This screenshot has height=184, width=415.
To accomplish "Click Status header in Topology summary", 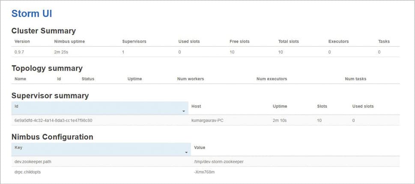I will [x=88, y=79].
